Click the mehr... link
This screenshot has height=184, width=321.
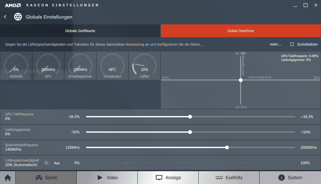tap(275, 44)
